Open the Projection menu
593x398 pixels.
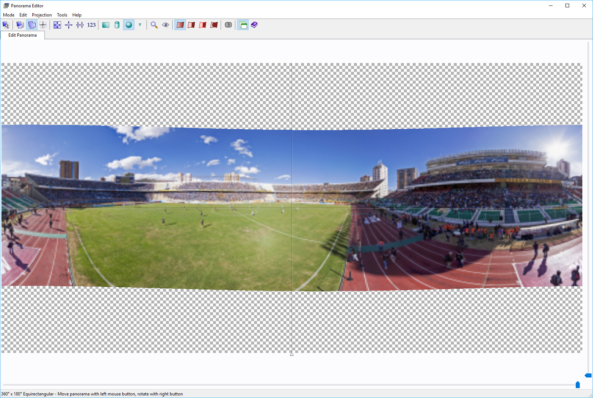point(41,15)
